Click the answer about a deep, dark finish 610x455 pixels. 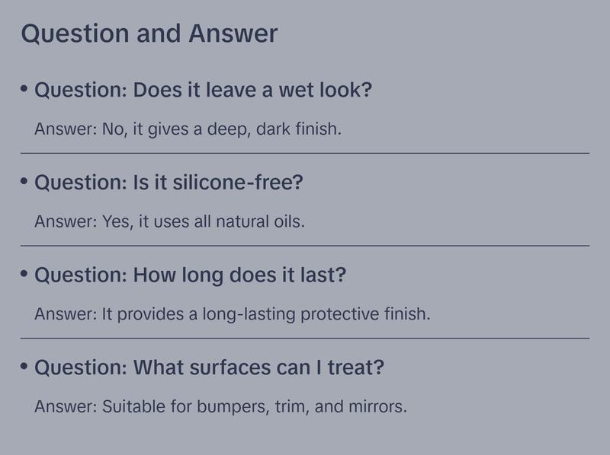[188, 129]
